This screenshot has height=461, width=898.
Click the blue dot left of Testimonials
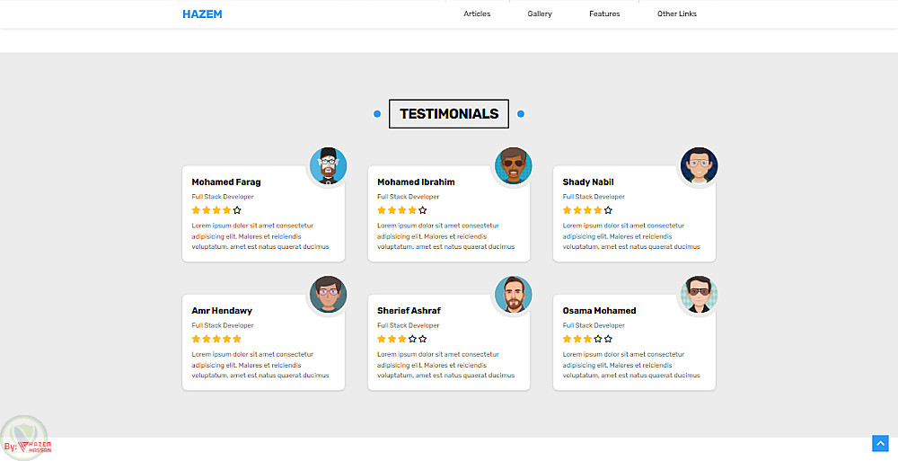(377, 114)
